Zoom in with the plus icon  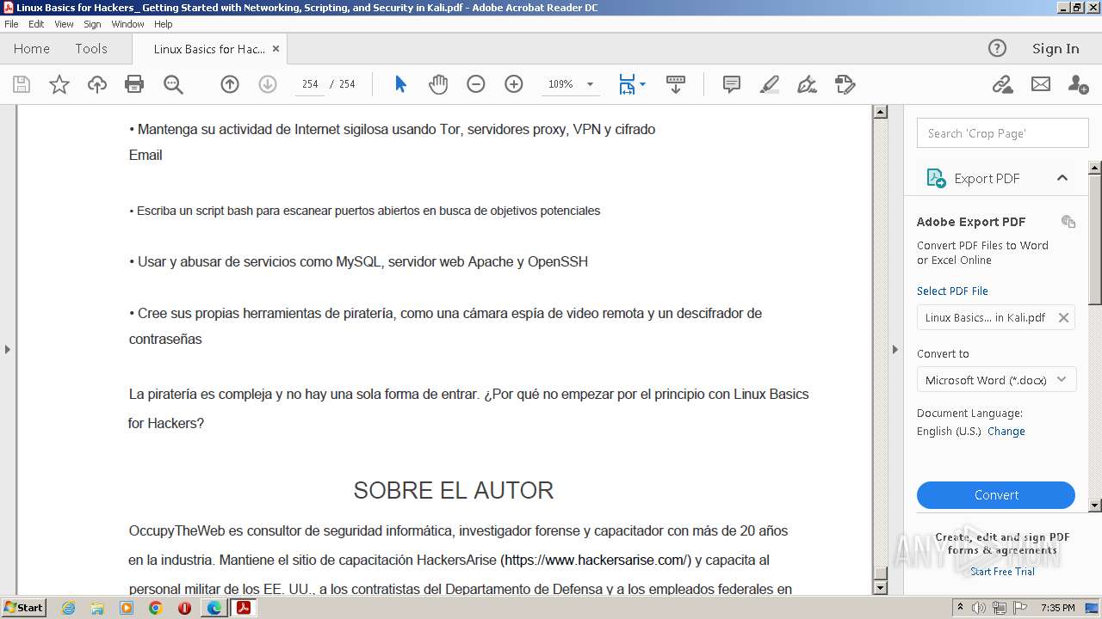click(514, 84)
